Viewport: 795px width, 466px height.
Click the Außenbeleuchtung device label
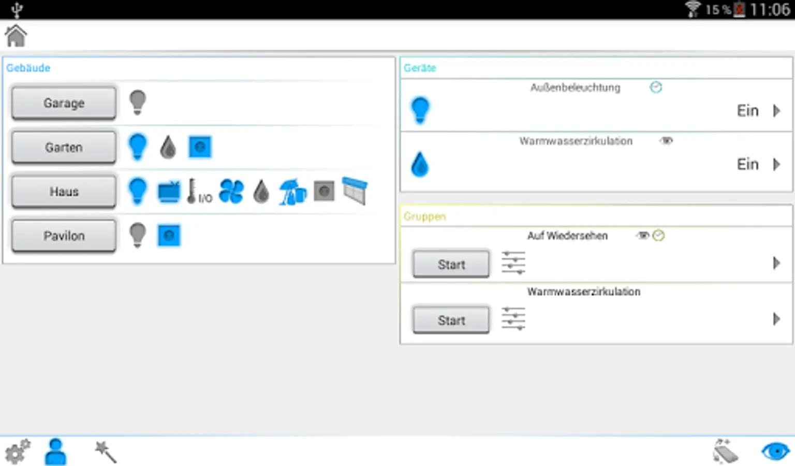(575, 88)
